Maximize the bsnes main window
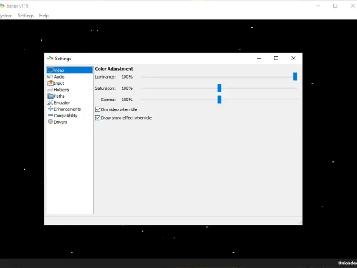The width and height of the screenshot is (357, 268). 336,6
